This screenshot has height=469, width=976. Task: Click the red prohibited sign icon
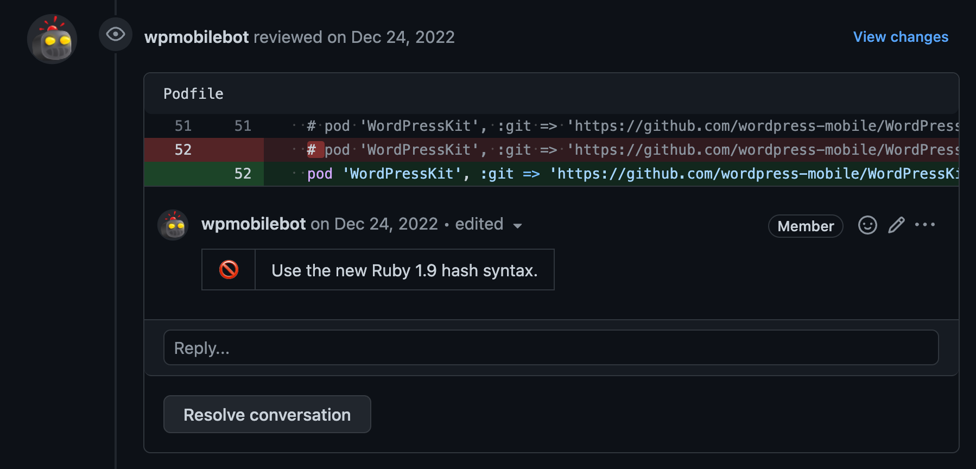click(229, 270)
